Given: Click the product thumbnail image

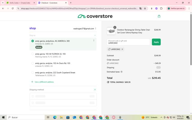Looking at the screenshot, I should [111, 31].
